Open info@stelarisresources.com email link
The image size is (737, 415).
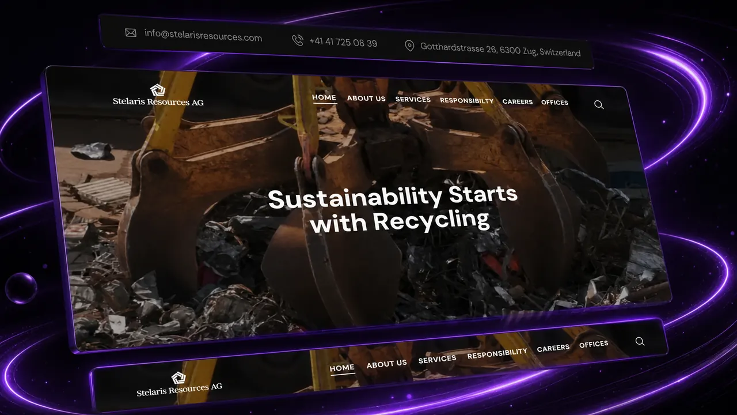(x=203, y=37)
